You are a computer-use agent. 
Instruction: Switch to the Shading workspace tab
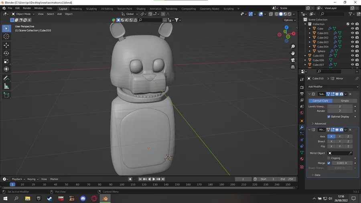pyautogui.click(x=141, y=9)
